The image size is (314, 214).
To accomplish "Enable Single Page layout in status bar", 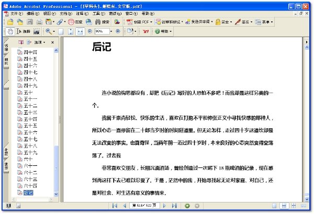I will coord(274,206).
